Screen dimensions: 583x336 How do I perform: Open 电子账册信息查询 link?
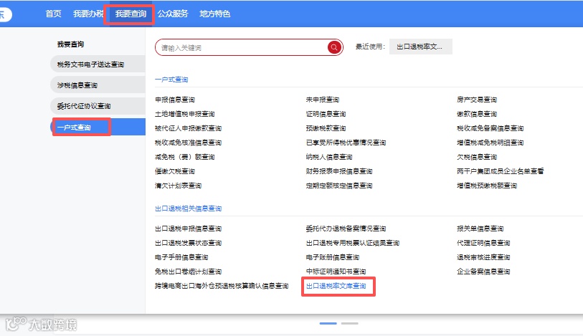(333, 257)
